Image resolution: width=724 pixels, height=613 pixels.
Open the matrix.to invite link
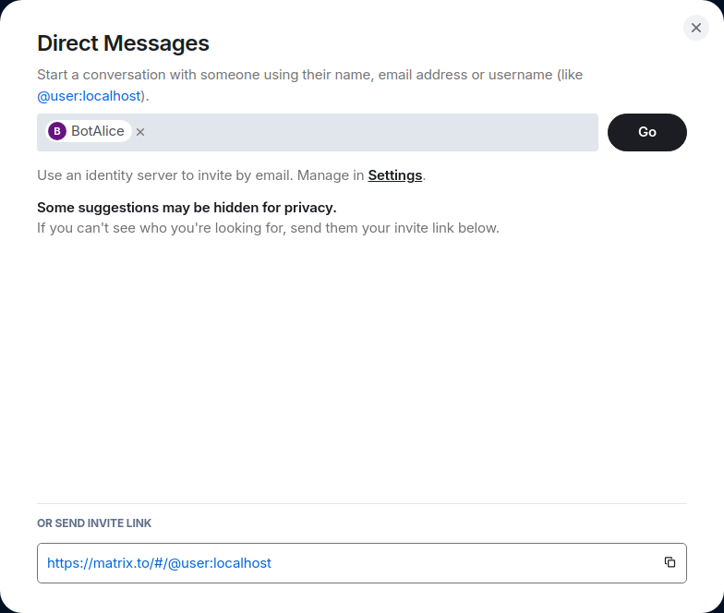159,563
